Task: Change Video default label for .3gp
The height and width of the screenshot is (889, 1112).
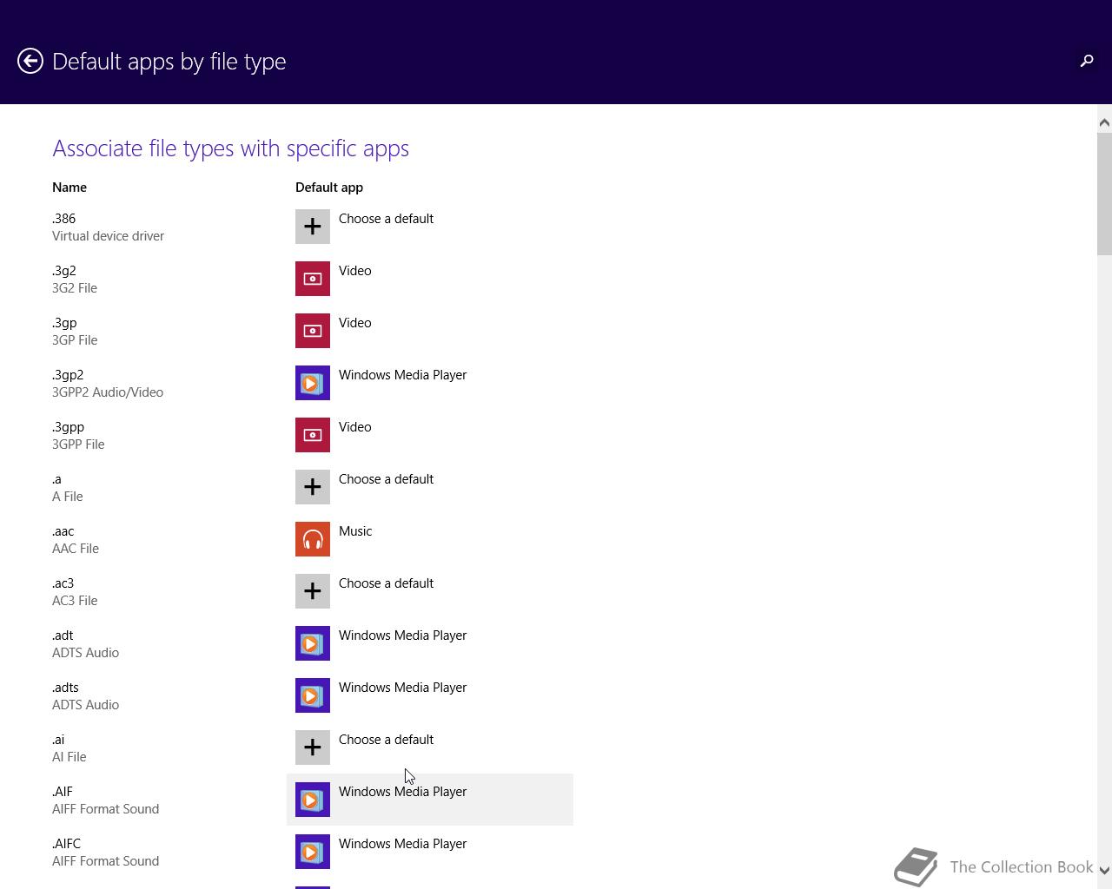Action: 355,323
